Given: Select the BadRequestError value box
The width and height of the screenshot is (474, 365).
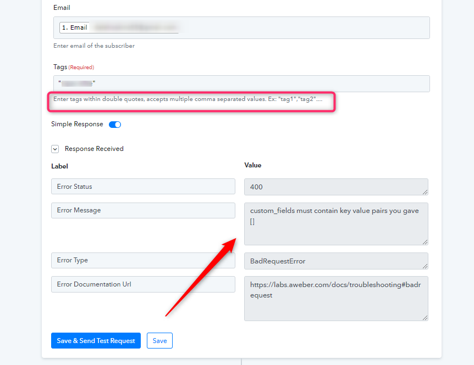Looking at the screenshot, I should (x=335, y=261).
